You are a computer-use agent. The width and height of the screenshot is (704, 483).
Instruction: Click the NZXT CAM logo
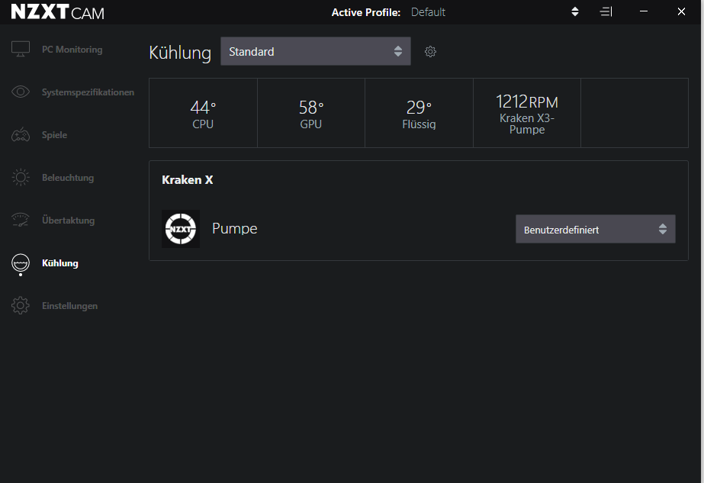point(57,12)
